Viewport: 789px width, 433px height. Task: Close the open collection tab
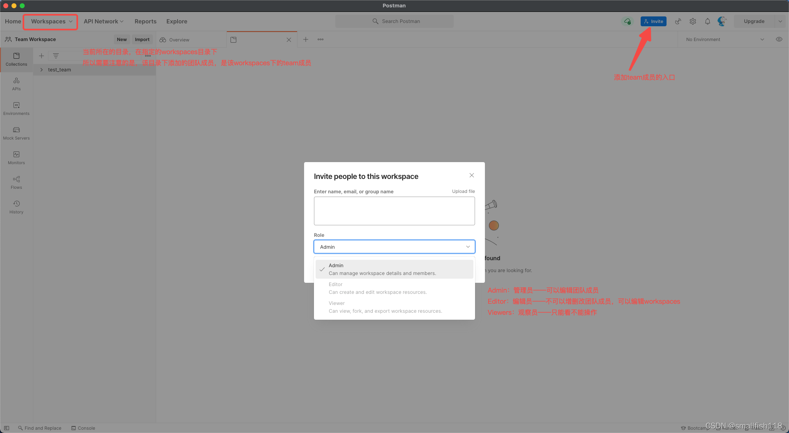289,40
